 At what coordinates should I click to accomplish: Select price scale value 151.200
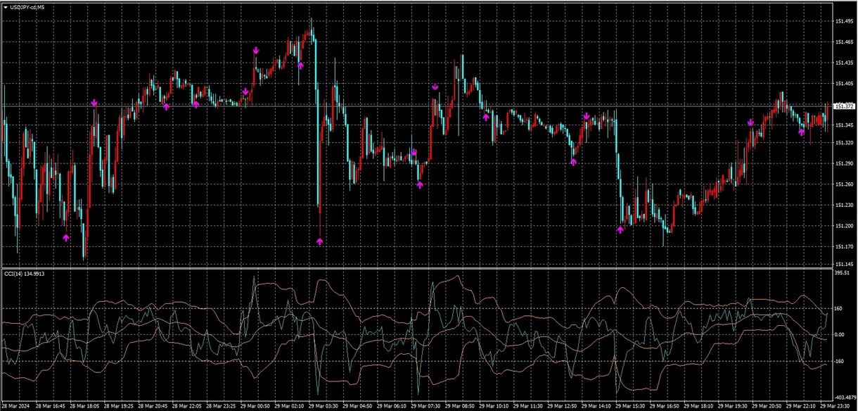(x=844, y=226)
